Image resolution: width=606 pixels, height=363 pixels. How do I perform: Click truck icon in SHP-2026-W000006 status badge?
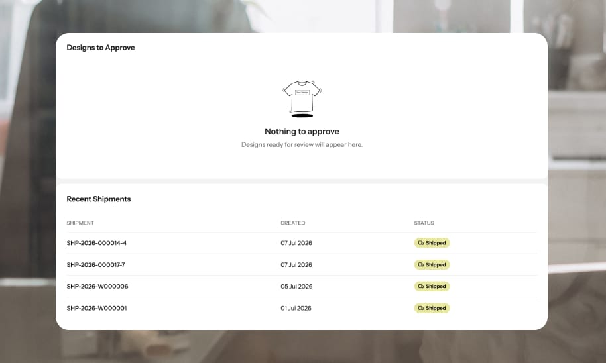421,286
